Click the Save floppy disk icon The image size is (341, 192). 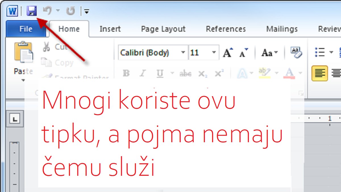[32, 11]
